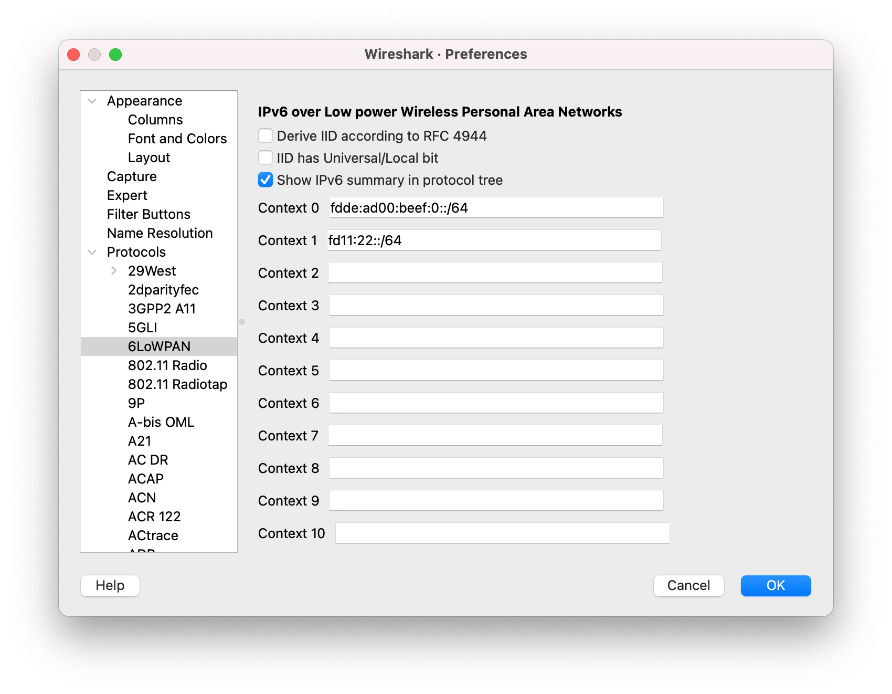The width and height of the screenshot is (892, 694).
Task: Focus the Context 9 input field
Action: click(496, 501)
